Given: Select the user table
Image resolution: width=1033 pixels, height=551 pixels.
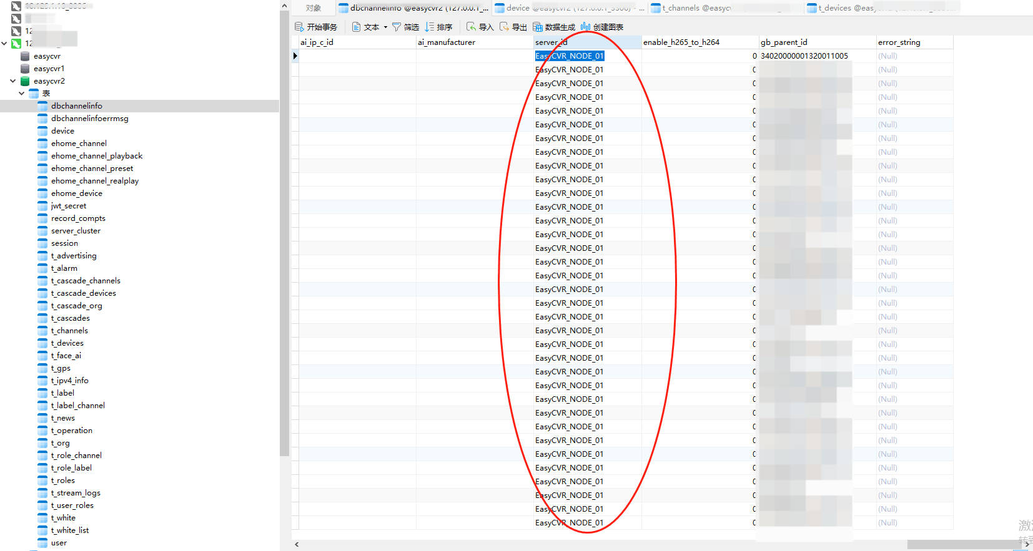Looking at the screenshot, I should tap(59, 543).
